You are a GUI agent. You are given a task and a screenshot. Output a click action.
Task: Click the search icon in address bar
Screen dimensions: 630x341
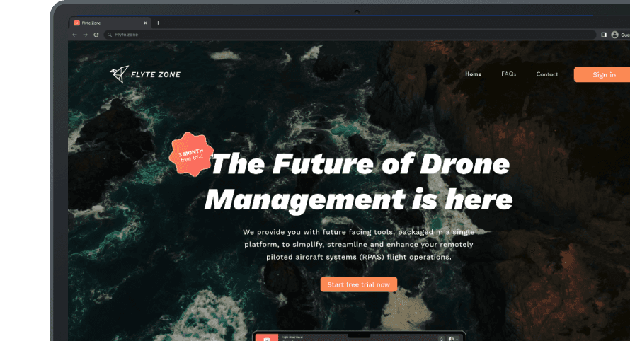[x=109, y=35]
